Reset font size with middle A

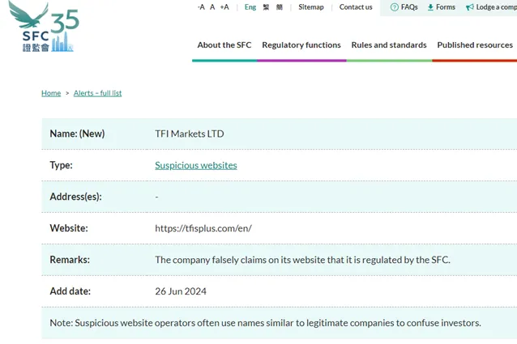pos(212,7)
